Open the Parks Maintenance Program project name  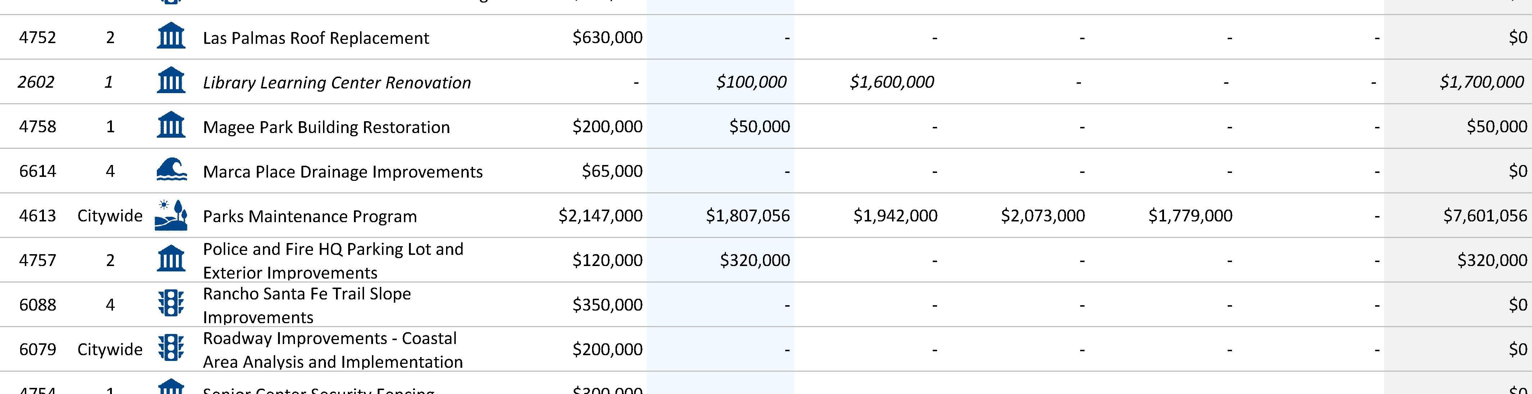[x=309, y=216]
